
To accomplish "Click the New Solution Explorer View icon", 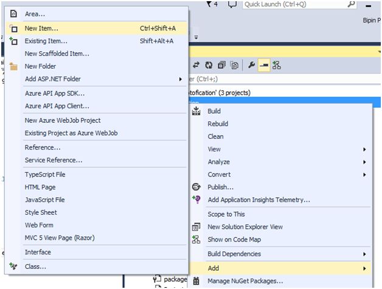I will tap(196, 227).
